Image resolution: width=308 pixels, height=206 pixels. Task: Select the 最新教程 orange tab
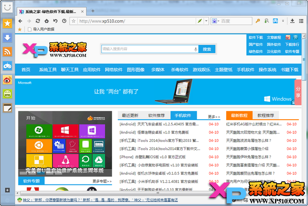pos(239,115)
